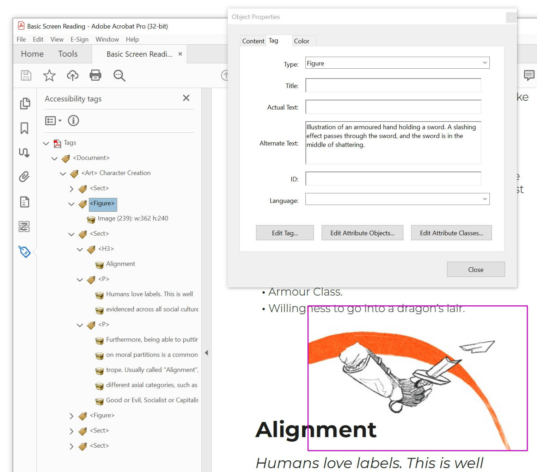Open the E-Sign menu

[79, 39]
